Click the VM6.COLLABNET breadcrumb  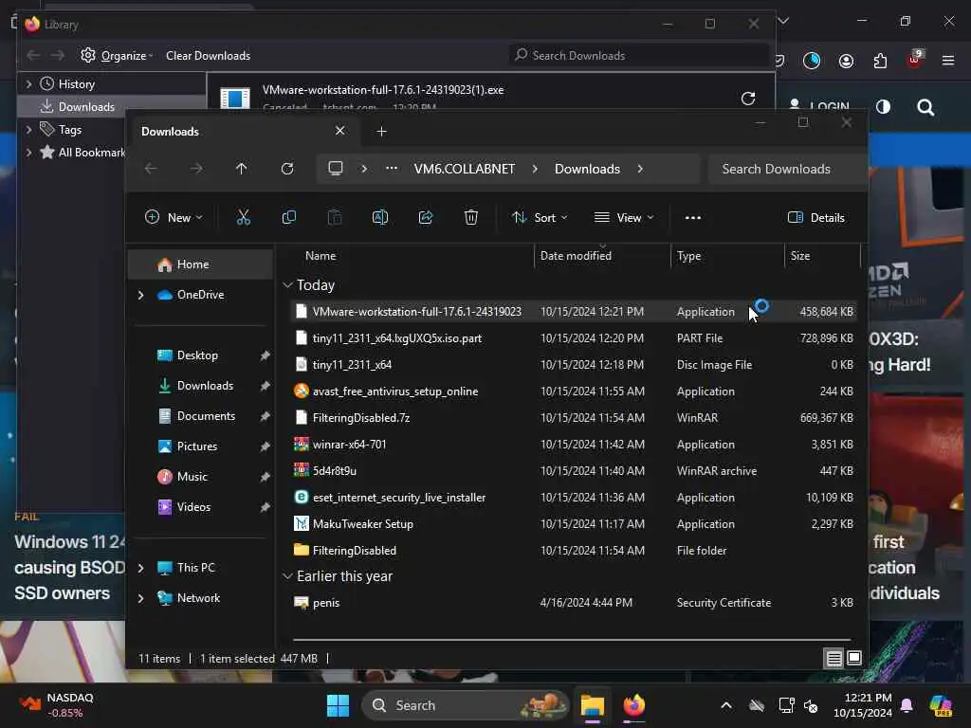[465, 169]
